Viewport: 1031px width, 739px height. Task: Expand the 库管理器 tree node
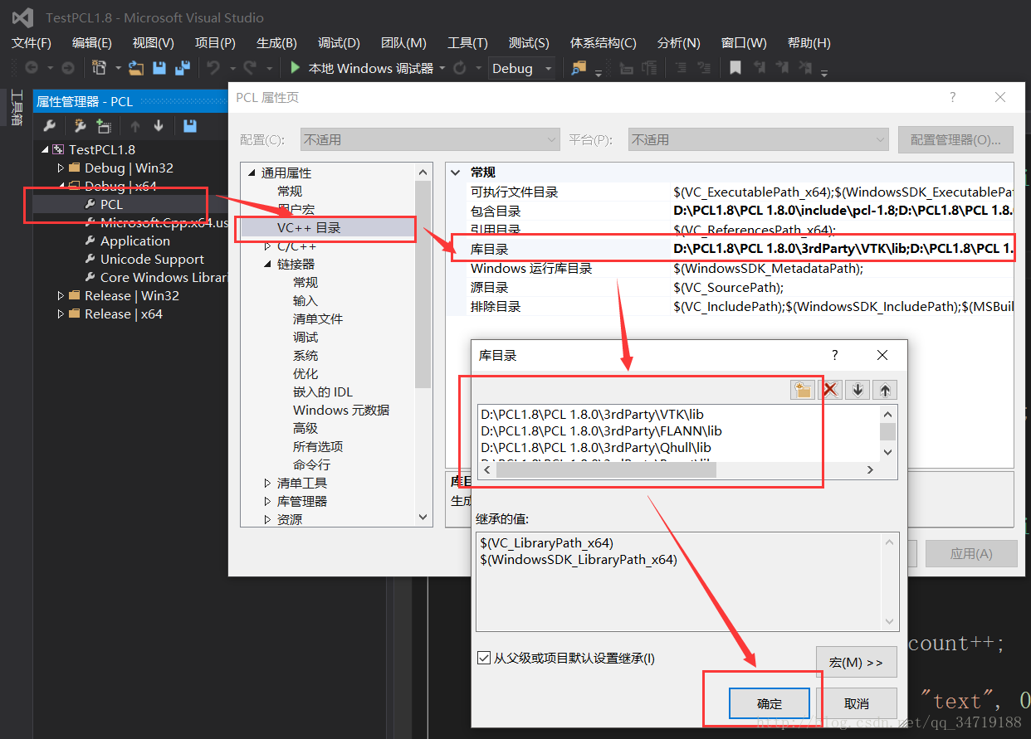[x=267, y=501]
